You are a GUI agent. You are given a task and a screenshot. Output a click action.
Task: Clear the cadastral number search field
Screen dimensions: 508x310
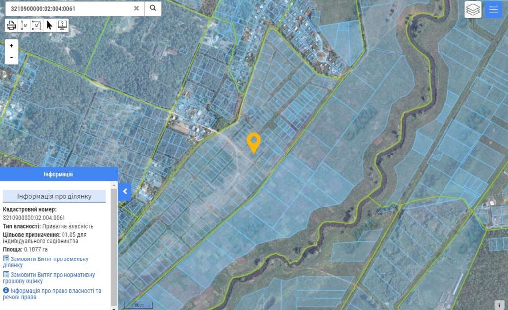pyautogui.click(x=136, y=8)
